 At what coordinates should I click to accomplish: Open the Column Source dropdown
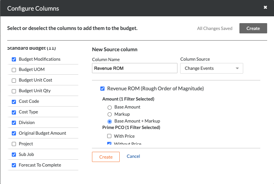click(211, 68)
